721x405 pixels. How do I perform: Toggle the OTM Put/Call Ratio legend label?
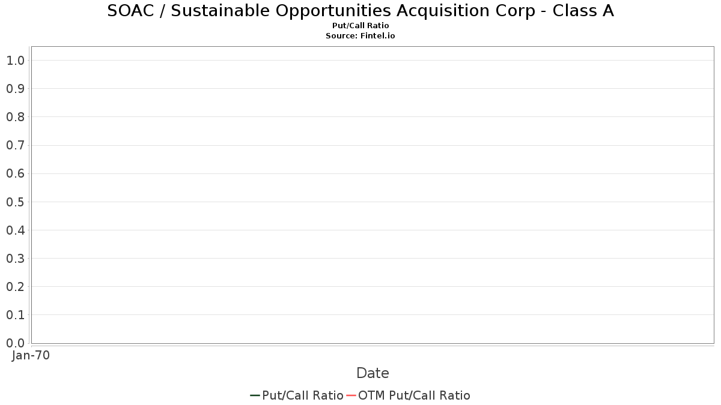[x=414, y=395]
